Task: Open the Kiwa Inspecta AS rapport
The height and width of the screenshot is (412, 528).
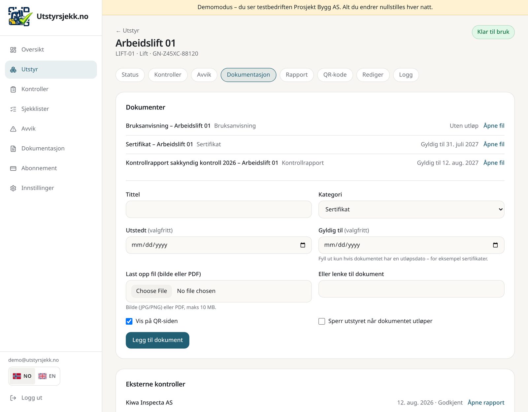Action: [486, 402]
